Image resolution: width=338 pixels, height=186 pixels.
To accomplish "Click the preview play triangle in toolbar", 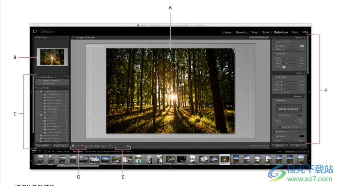I will [x=110, y=146].
